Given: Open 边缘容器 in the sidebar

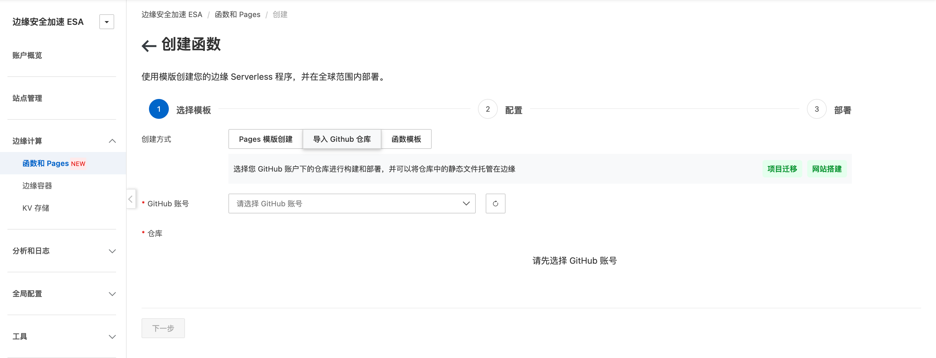Looking at the screenshot, I should (37, 186).
